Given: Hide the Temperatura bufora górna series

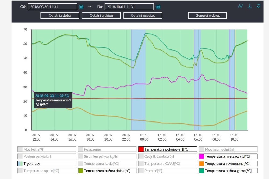Looking at the screenshot, I should (228, 171).
